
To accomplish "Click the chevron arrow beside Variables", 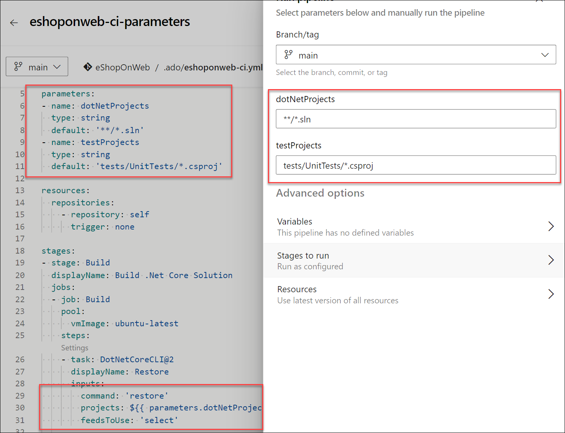I will tap(551, 226).
